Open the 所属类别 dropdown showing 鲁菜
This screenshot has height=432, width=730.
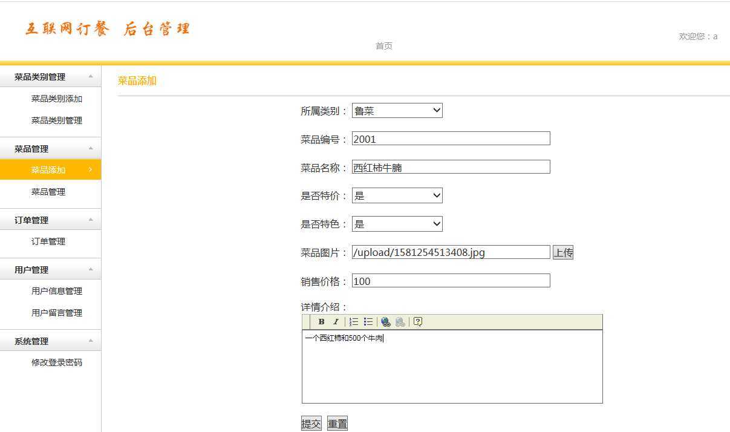[397, 111]
